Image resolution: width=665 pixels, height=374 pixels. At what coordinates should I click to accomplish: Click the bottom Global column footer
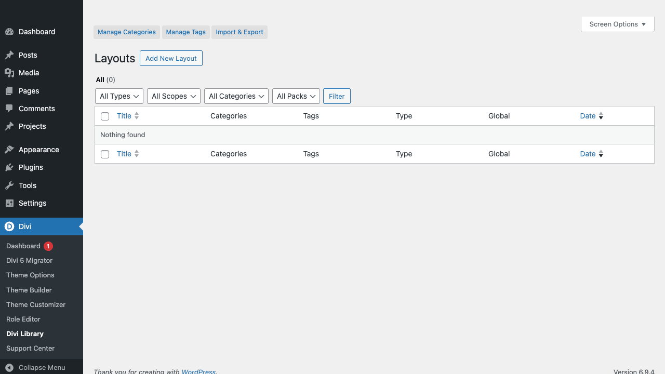pos(499,154)
